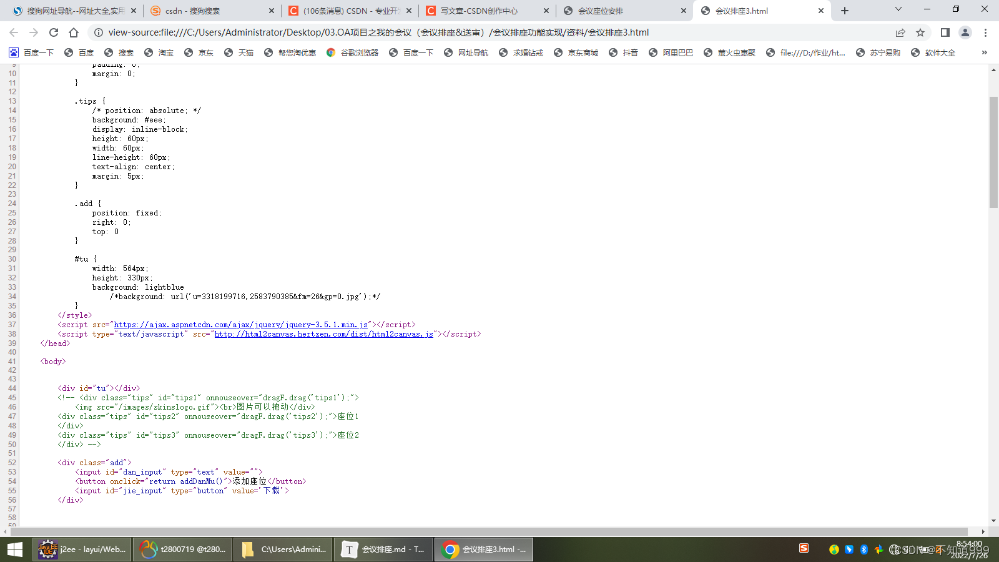Switch to 会议排座.md Typora taskbar window

click(383, 550)
